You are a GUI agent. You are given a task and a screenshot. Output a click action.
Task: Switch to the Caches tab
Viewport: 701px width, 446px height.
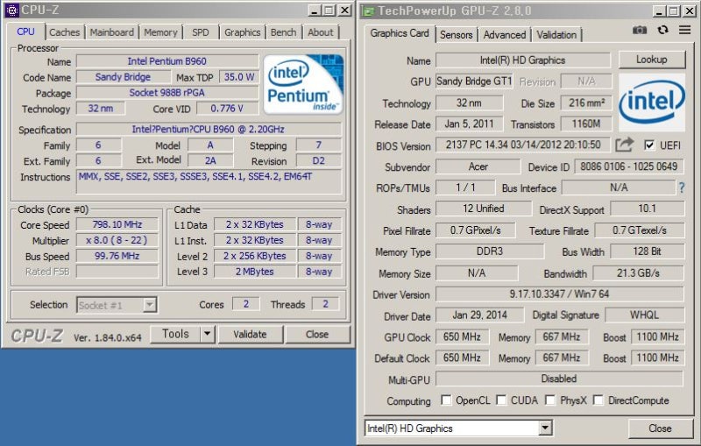coord(64,32)
